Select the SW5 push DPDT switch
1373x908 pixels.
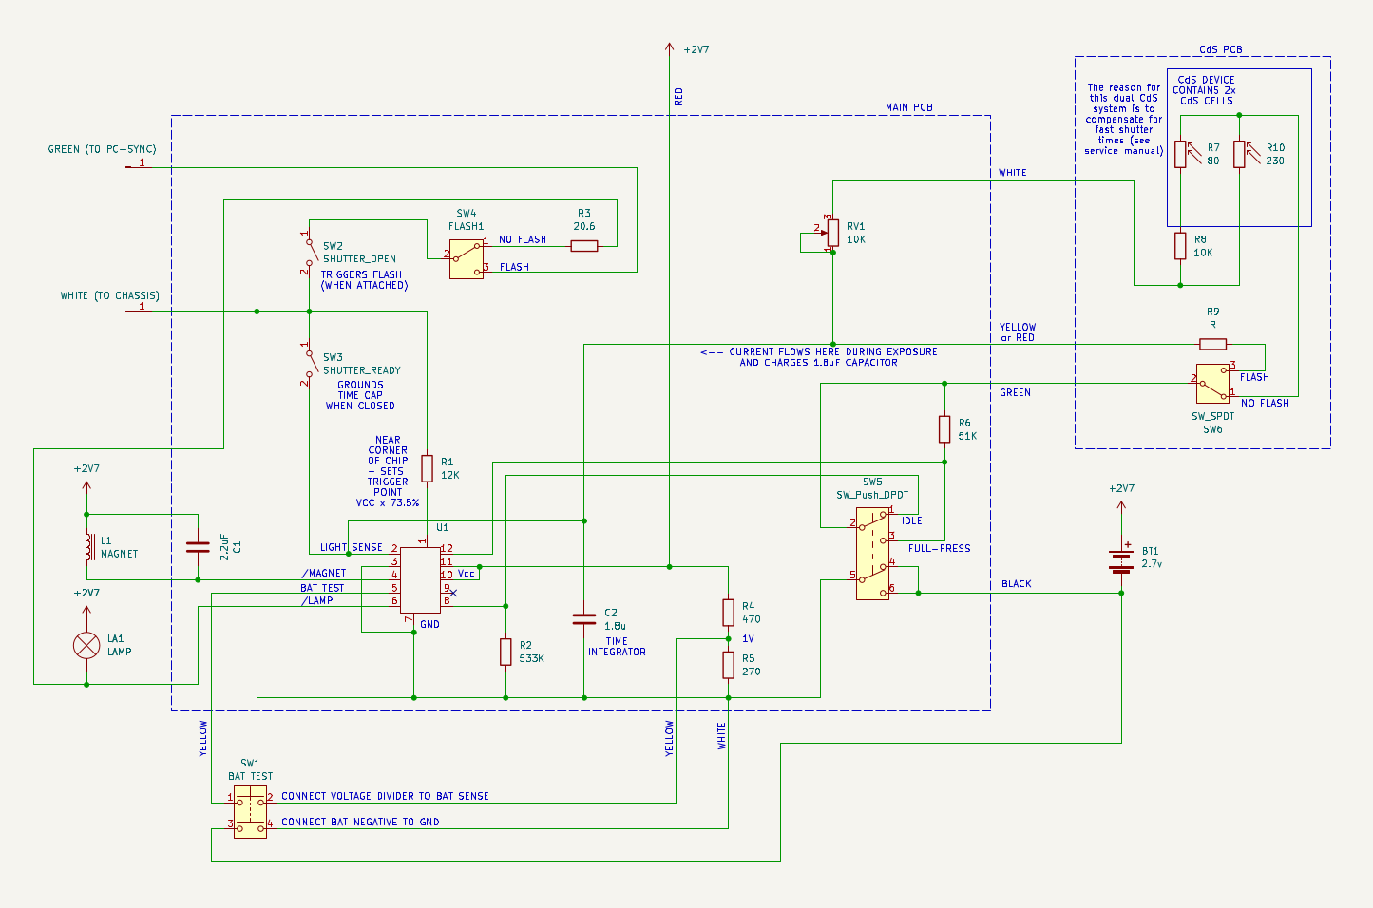(x=872, y=554)
